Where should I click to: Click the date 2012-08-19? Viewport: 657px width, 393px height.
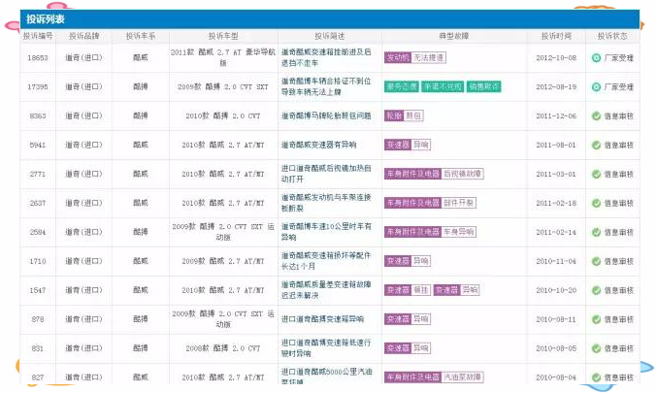click(556, 86)
